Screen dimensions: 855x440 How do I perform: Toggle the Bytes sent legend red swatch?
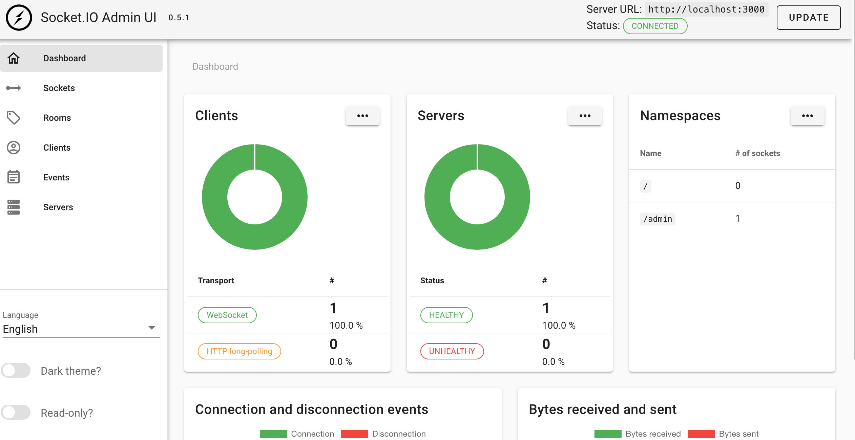click(702, 434)
